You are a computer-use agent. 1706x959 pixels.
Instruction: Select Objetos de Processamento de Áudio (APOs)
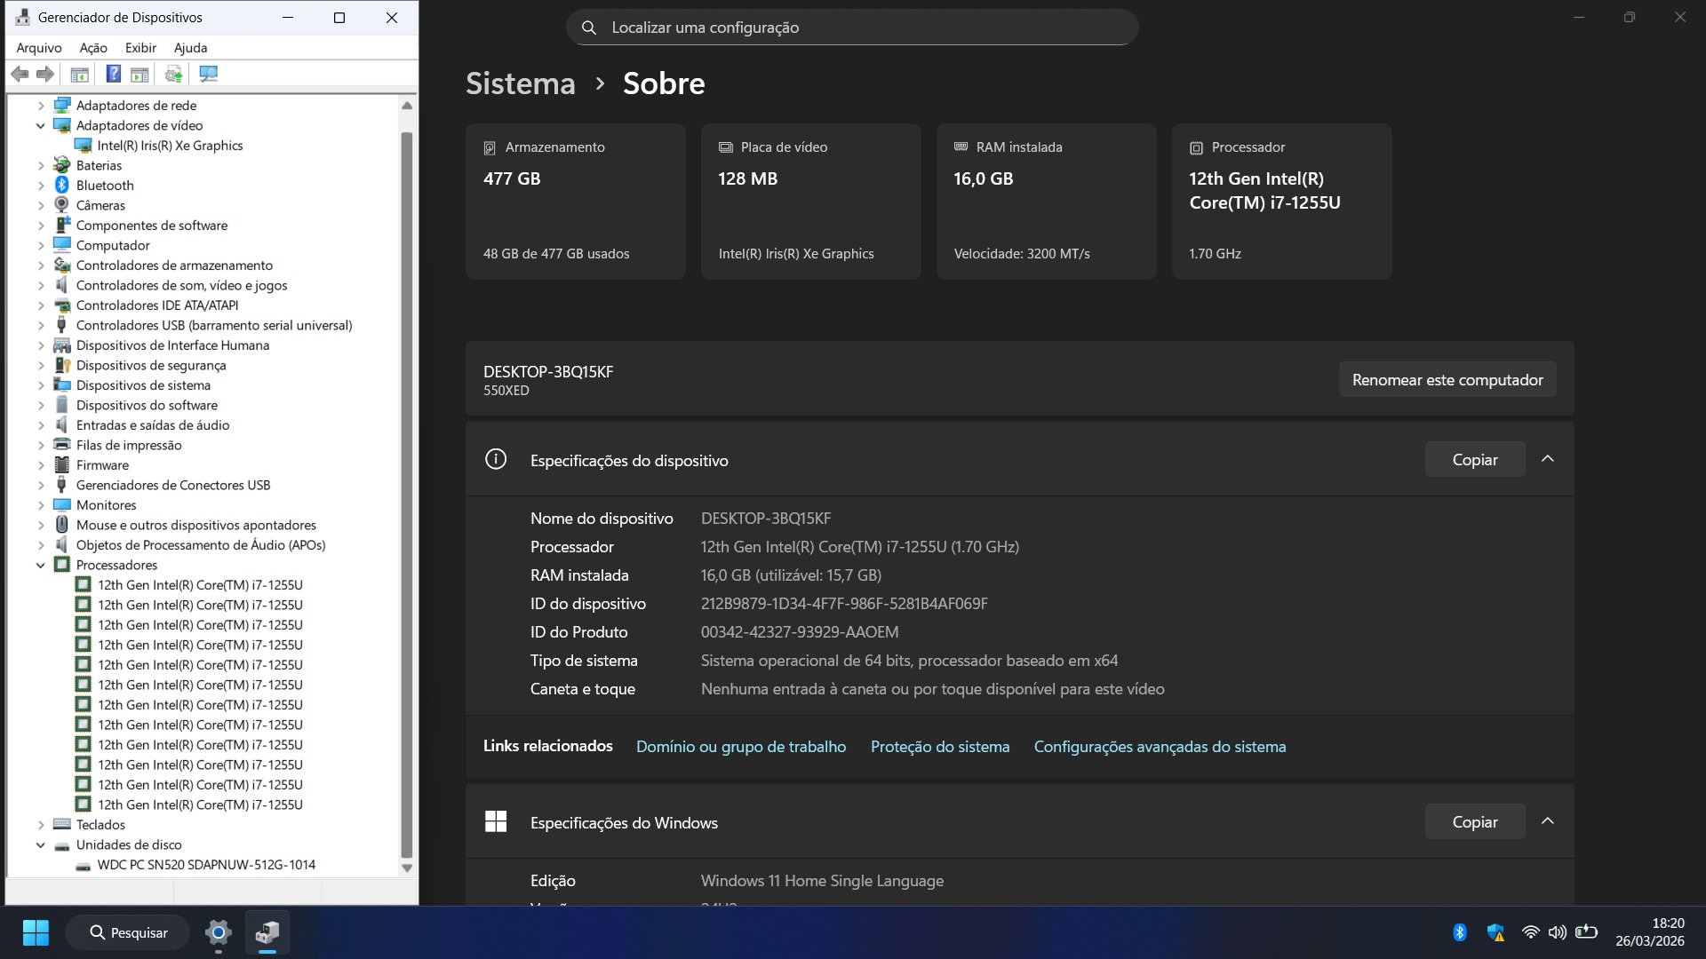tap(201, 545)
